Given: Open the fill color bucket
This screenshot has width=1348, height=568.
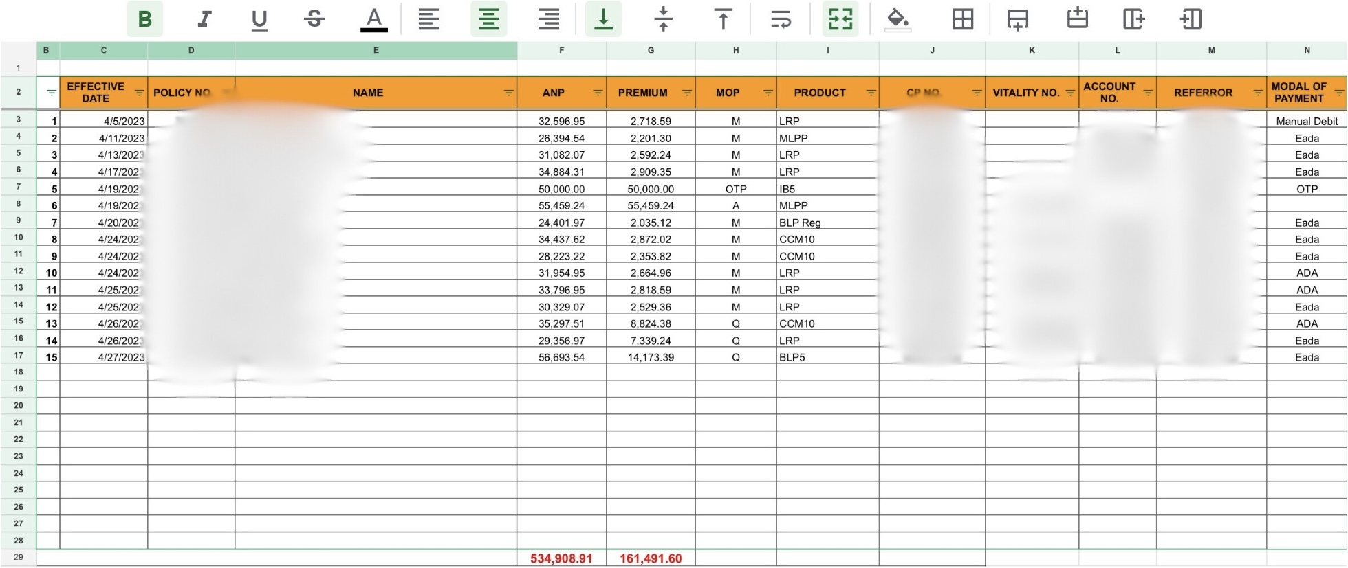Looking at the screenshot, I should pos(898,19).
